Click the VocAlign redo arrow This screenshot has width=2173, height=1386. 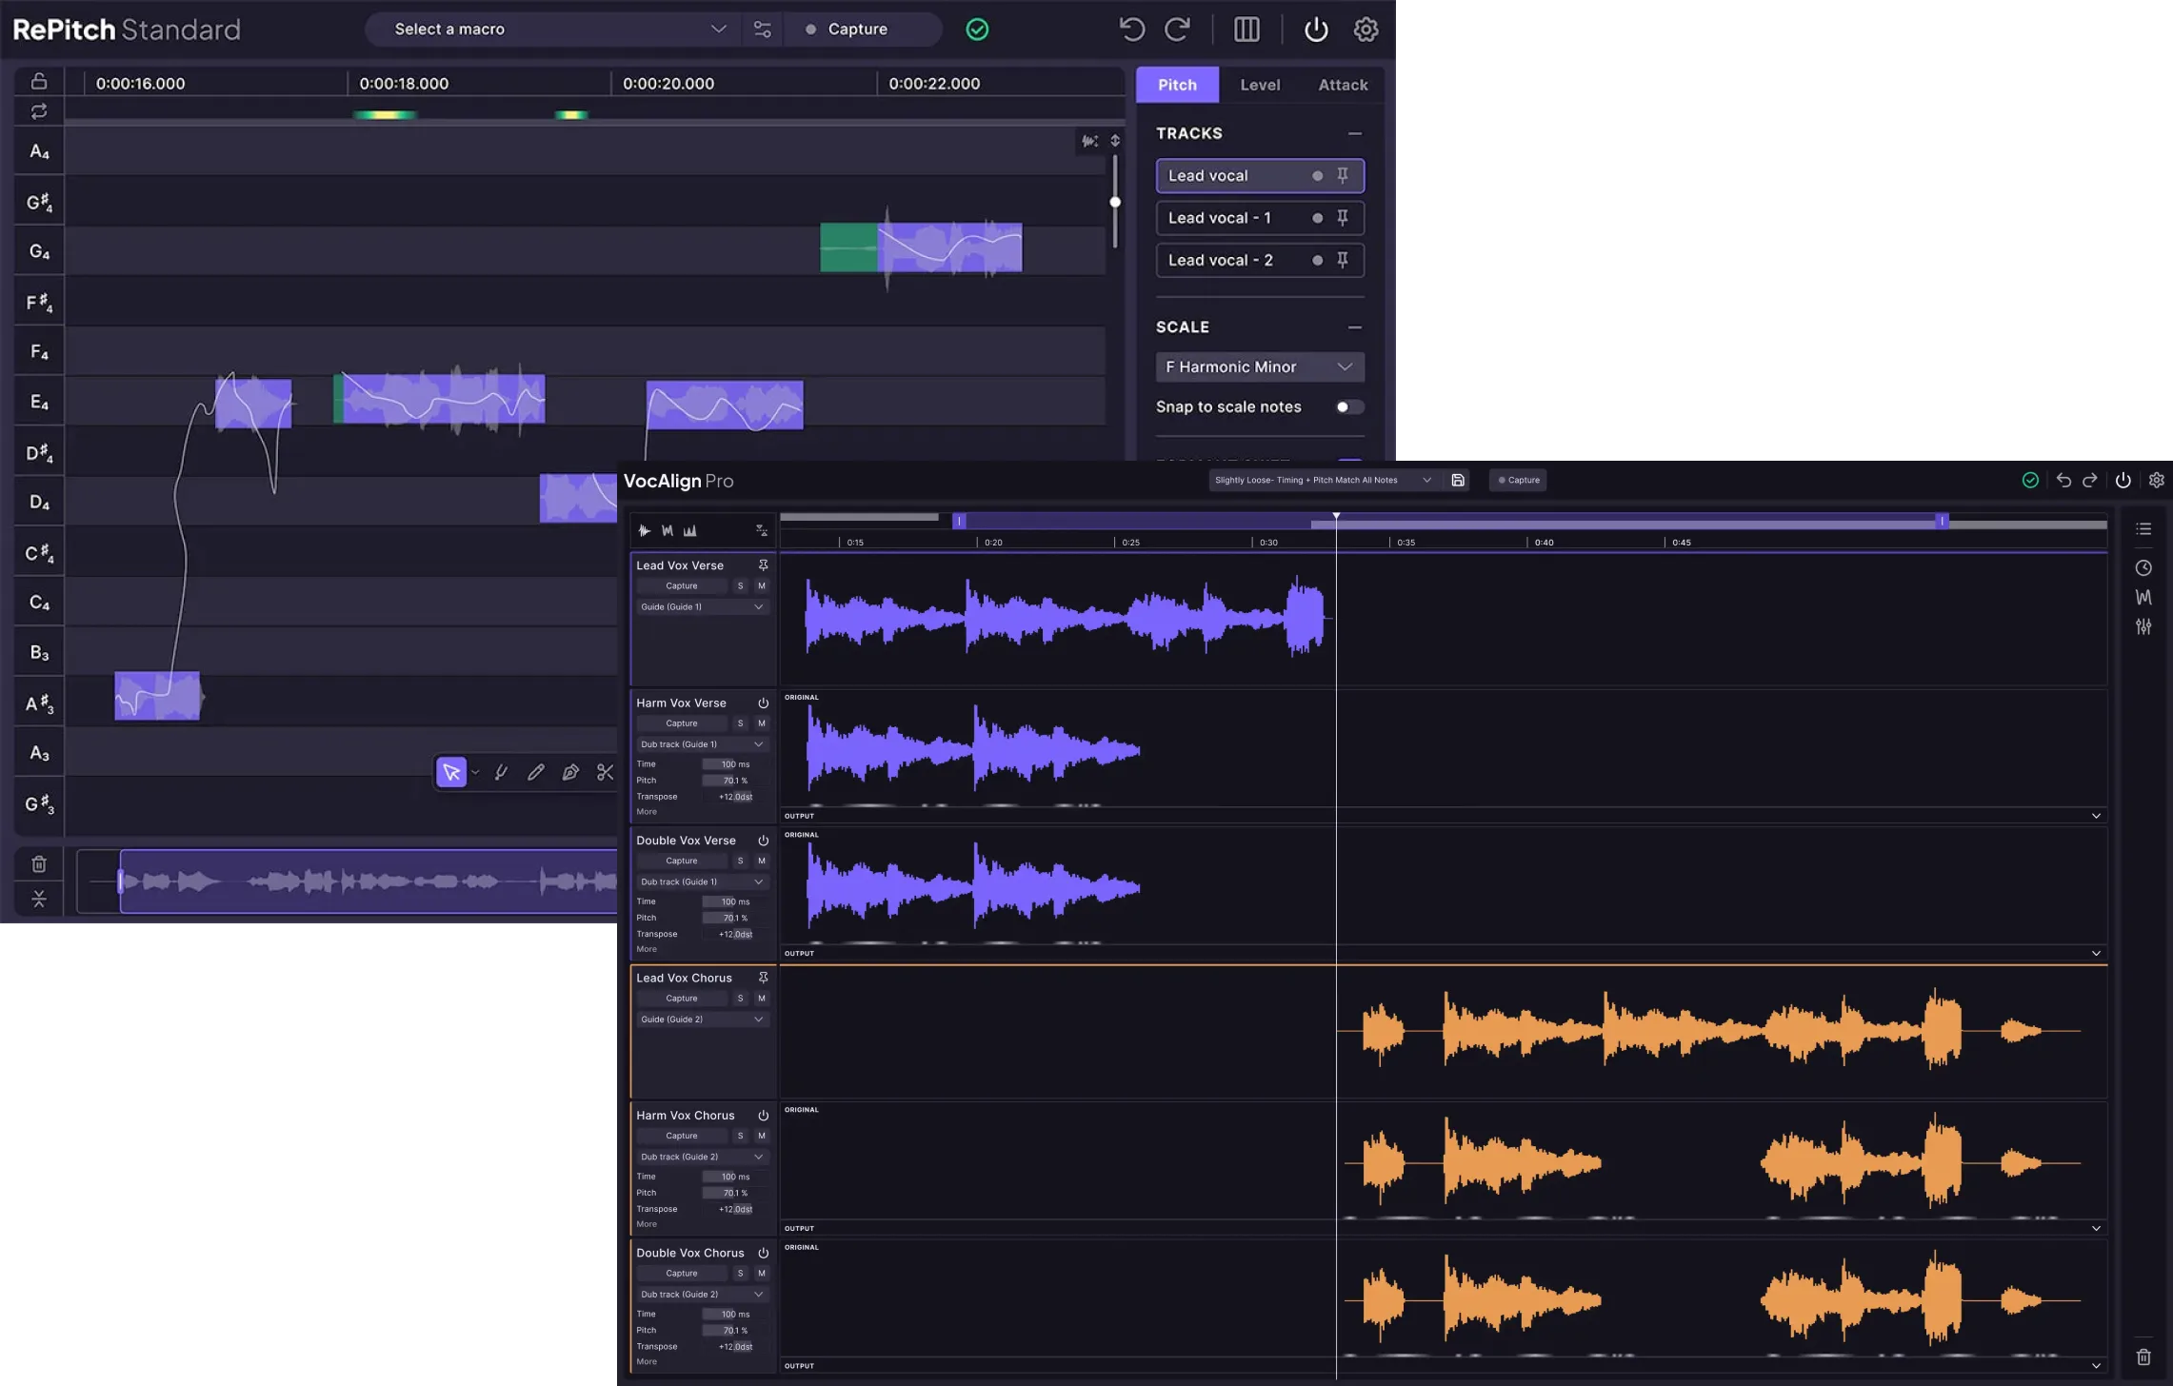coord(2090,480)
